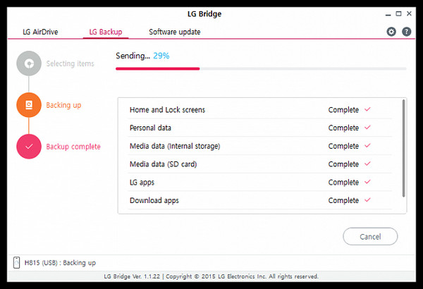Screen dimensions: 423x289
Task: Click the checkmark beside Media data (SD card)
Action: [x=367, y=164]
